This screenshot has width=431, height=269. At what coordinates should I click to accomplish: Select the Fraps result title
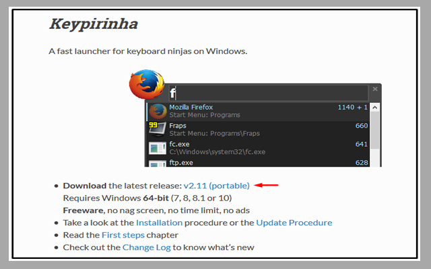pos(178,126)
